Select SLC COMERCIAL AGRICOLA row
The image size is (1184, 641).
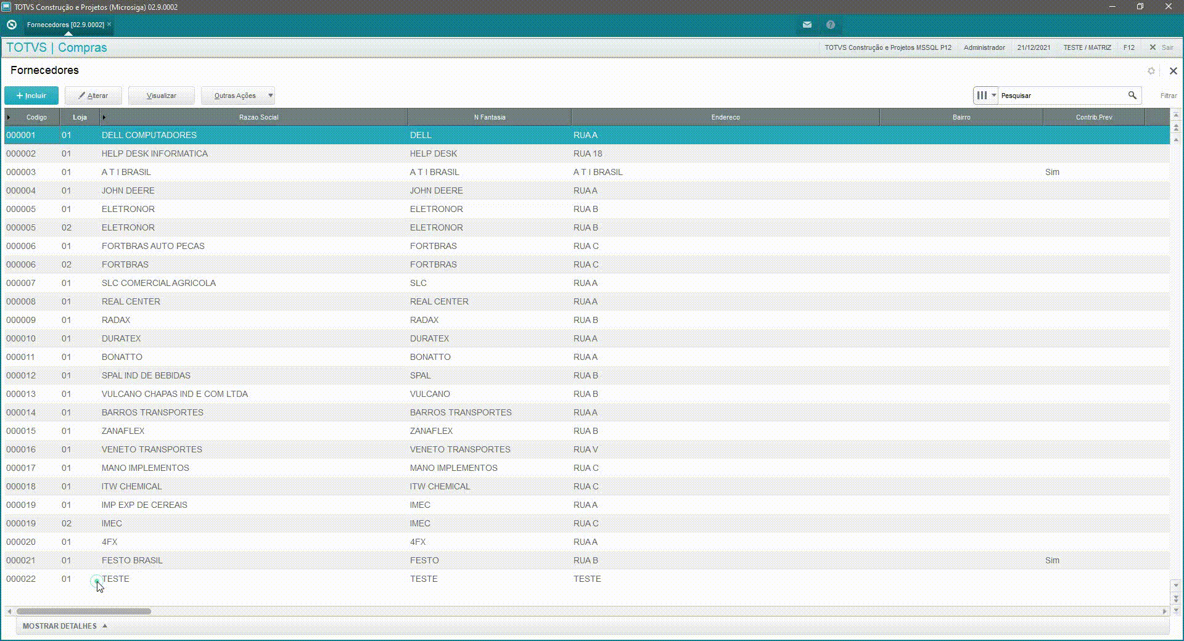click(587, 283)
